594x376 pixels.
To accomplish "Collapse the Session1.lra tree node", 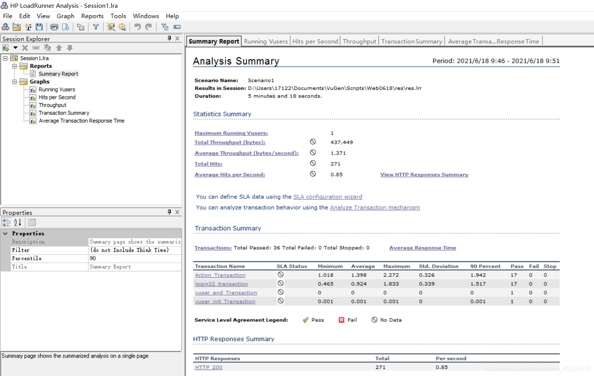I will 5,58.
